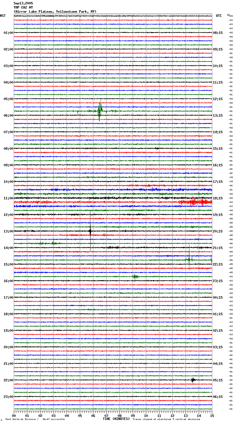Select the 10:00 MST time label
The height and width of the screenshot is (423, 234).
click(9, 182)
